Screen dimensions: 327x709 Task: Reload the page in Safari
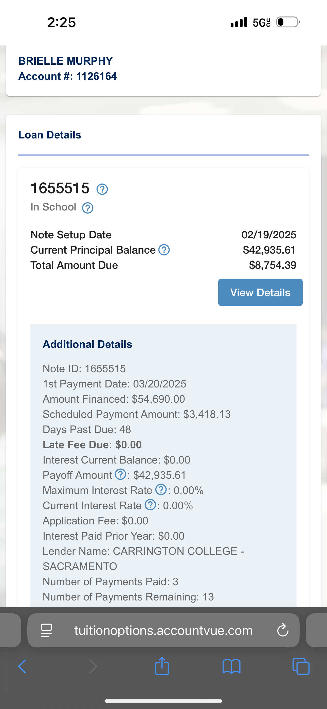[283, 631]
